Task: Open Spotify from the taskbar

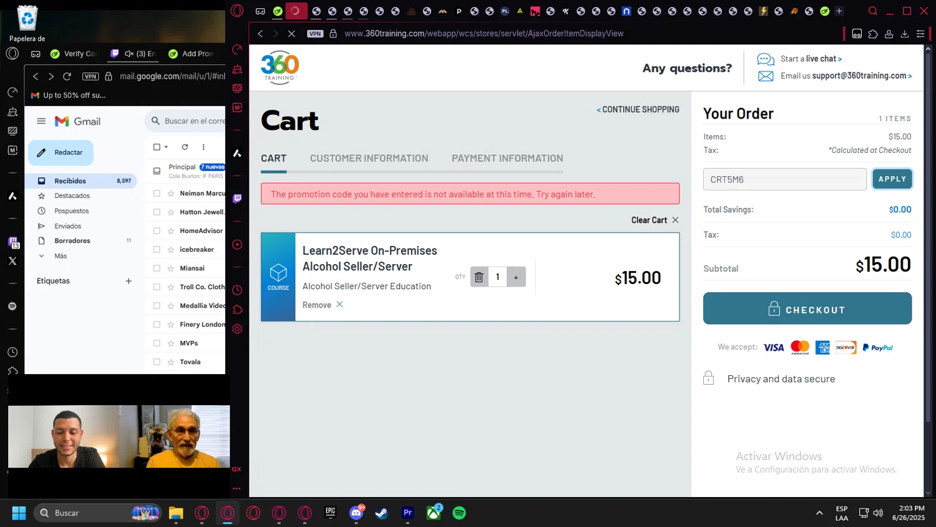Action: tap(459, 513)
